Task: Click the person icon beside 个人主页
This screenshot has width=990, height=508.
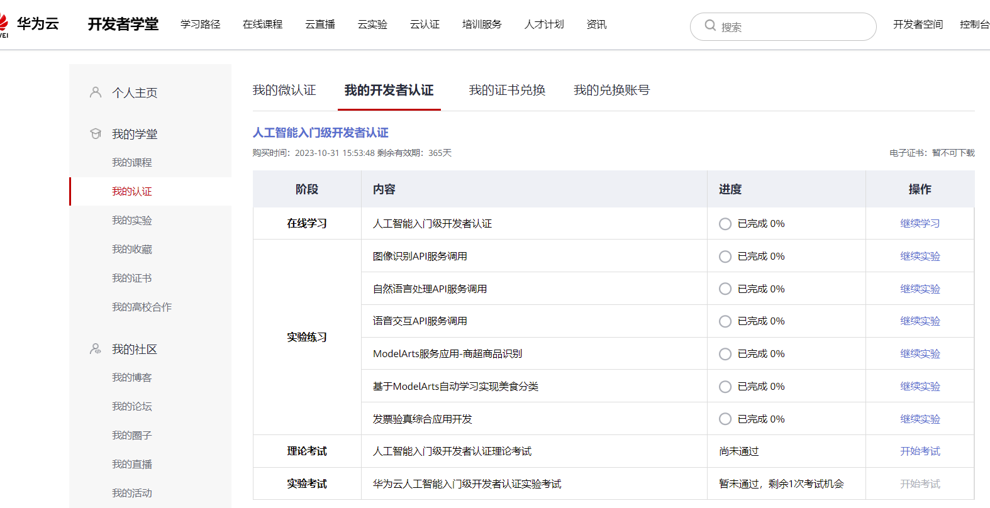Action: click(x=96, y=92)
